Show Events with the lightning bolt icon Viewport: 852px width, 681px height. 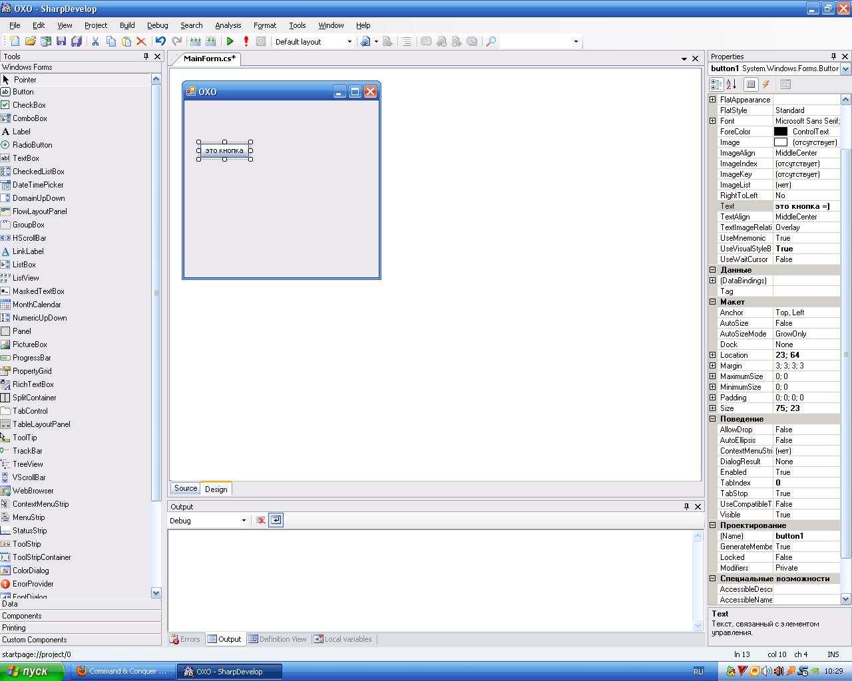pos(765,84)
